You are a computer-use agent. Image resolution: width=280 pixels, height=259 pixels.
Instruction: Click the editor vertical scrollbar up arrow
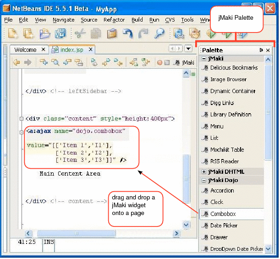tap(186, 73)
